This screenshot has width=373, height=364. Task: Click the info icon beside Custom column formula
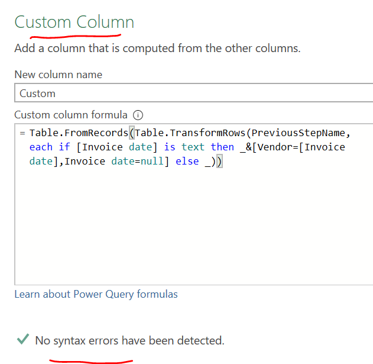[138, 115]
